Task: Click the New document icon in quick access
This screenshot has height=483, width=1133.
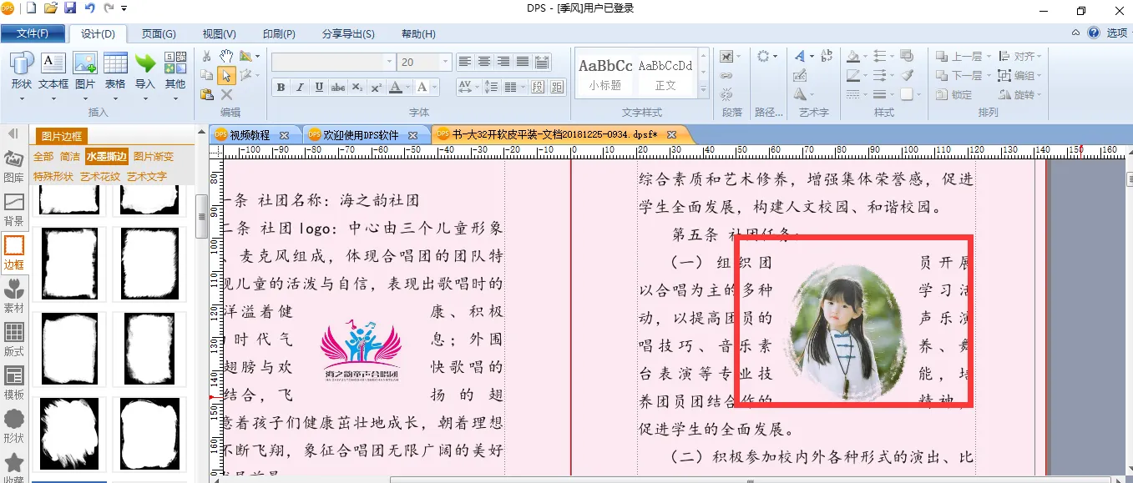Action: [x=32, y=8]
